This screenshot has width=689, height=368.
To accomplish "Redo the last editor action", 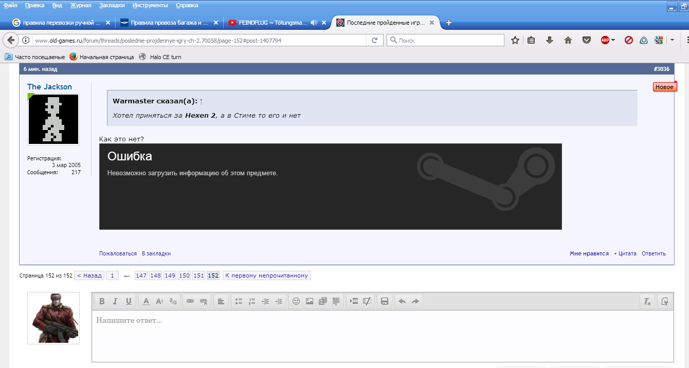I will coord(415,301).
